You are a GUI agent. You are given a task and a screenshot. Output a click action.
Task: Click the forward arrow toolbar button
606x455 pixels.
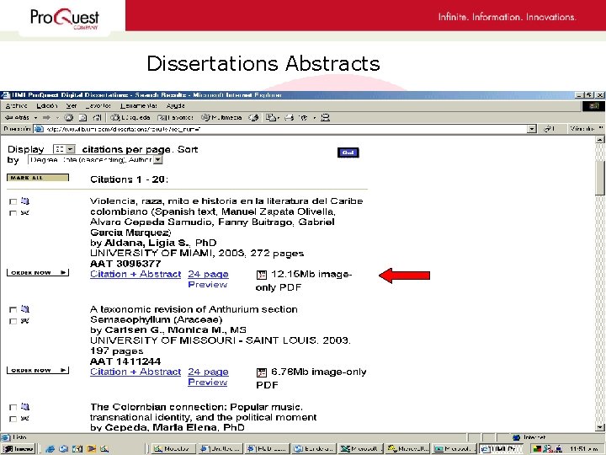point(47,117)
